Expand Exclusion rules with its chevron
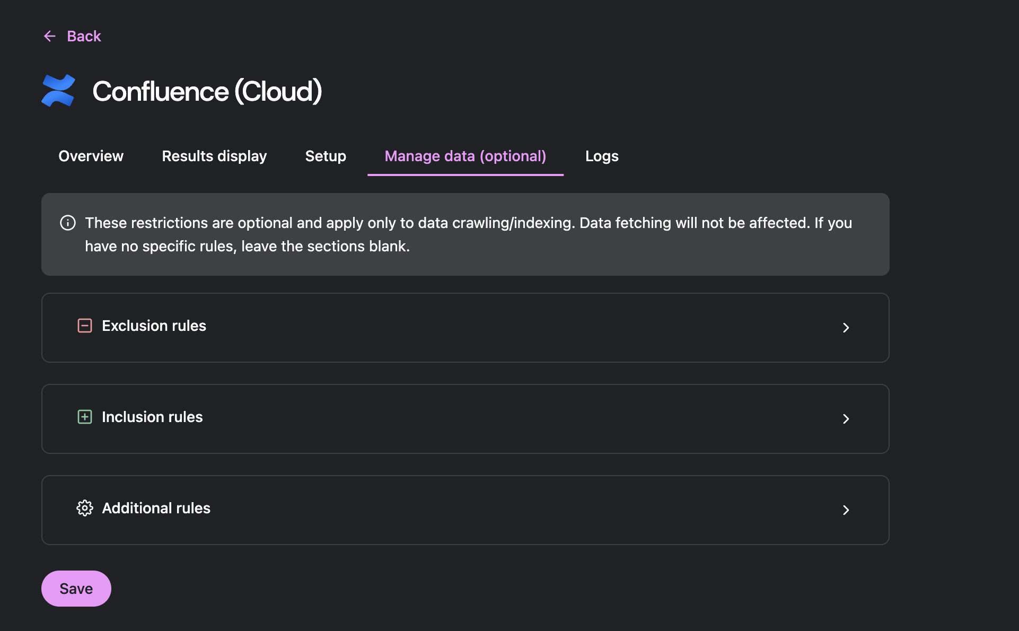This screenshot has width=1019, height=631. (x=846, y=328)
